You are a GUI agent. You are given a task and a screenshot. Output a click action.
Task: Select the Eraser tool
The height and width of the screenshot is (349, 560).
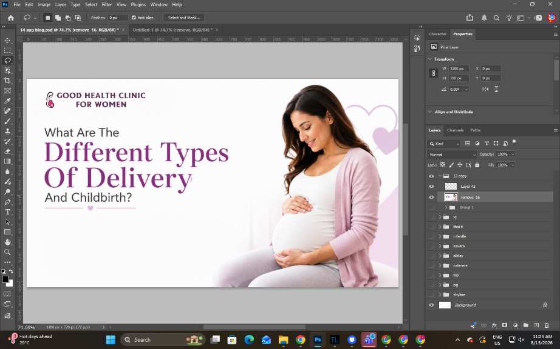7,151
